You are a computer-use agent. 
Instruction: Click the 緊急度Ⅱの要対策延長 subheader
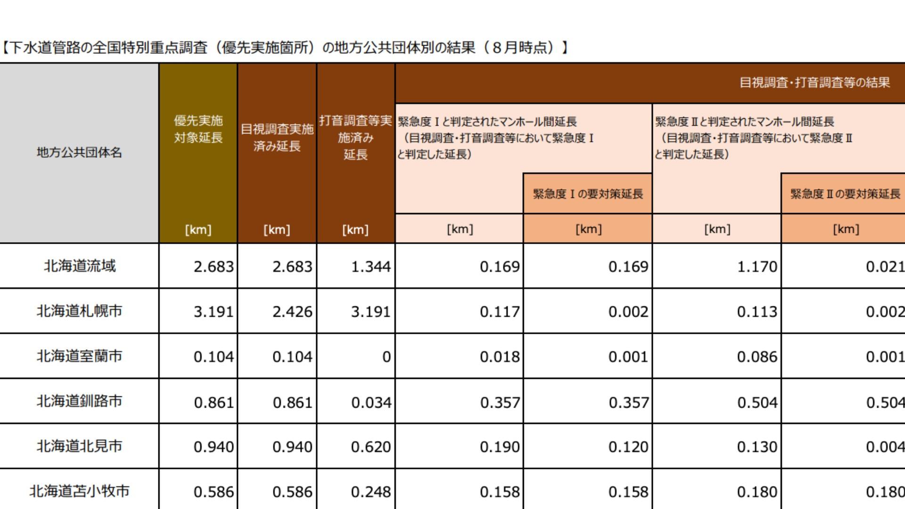tap(845, 194)
